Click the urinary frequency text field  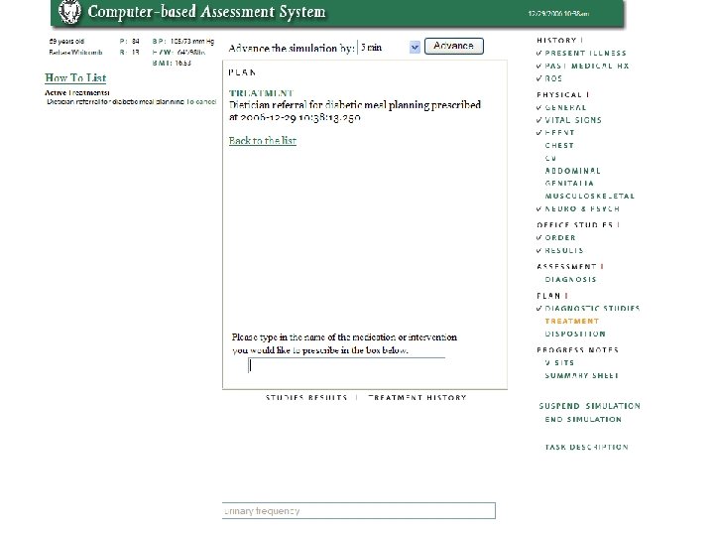pyautogui.click(x=358, y=510)
